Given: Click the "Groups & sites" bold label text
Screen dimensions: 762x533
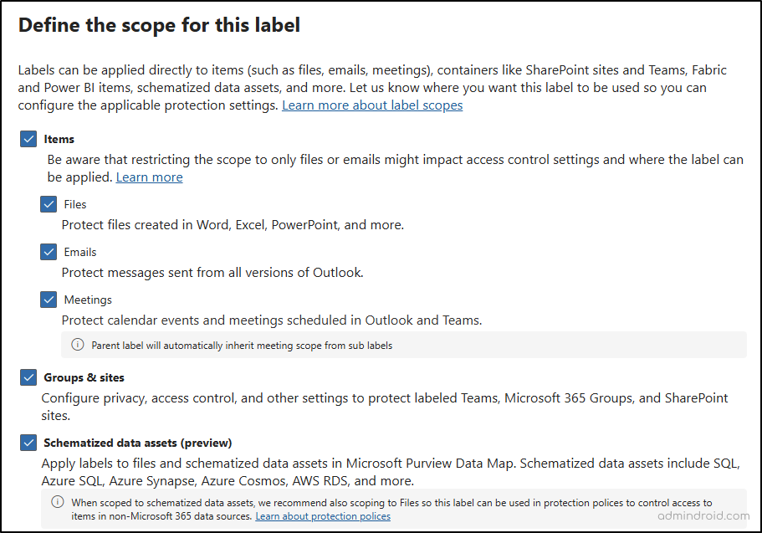Looking at the screenshot, I should (x=84, y=378).
